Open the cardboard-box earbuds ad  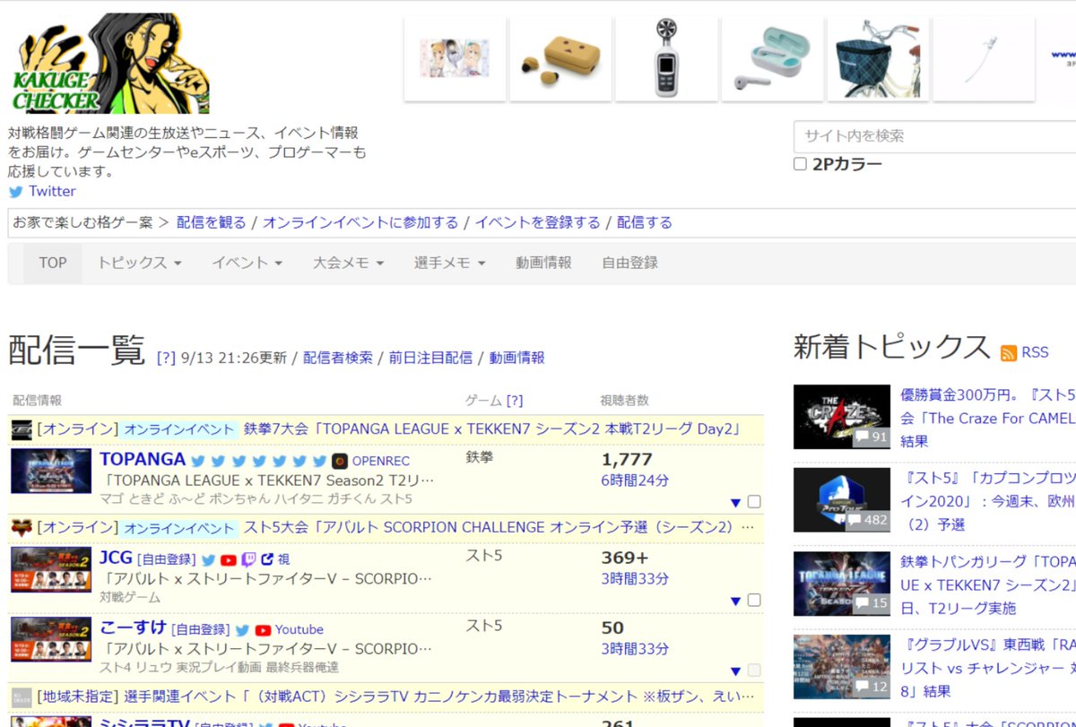click(x=560, y=58)
